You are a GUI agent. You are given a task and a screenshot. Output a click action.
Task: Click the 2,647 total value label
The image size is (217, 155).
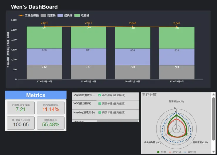pyautogui.click(x=177, y=23)
